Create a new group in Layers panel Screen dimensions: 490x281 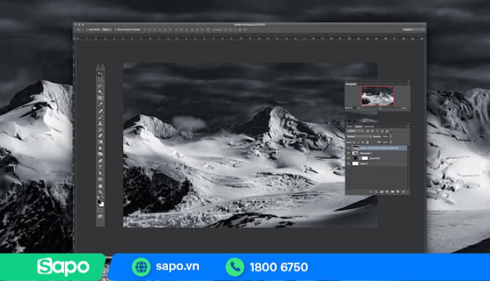tap(393, 192)
